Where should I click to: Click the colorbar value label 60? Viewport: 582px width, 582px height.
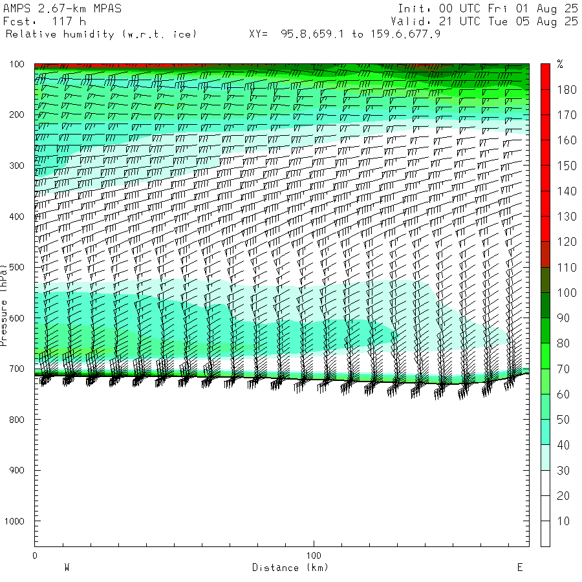[x=563, y=394]
